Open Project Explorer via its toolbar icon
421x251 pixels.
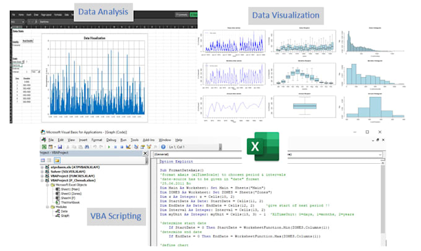(x=136, y=147)
